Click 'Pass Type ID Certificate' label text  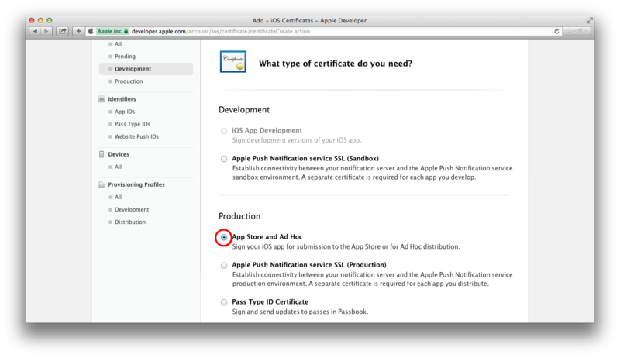pyautogui.click(x=270, y=301)
